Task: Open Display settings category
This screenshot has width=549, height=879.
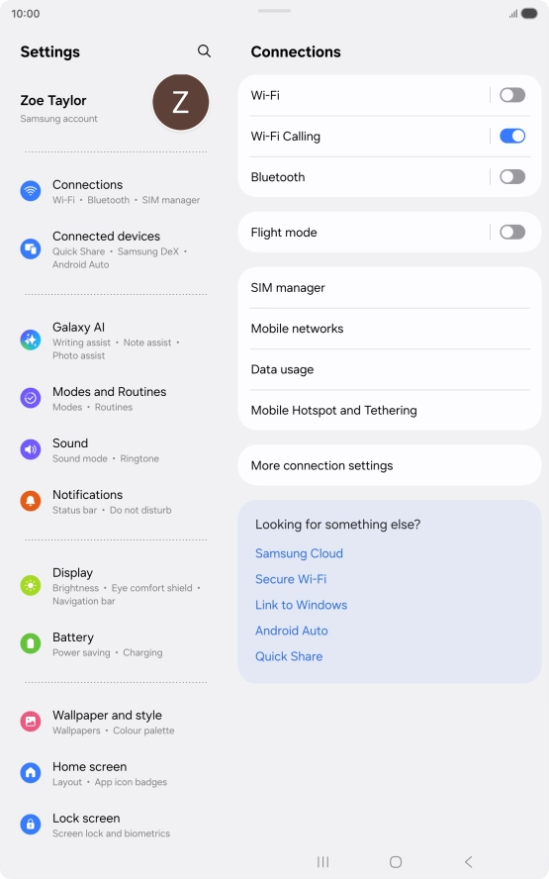Action: (x=115, y=586)
